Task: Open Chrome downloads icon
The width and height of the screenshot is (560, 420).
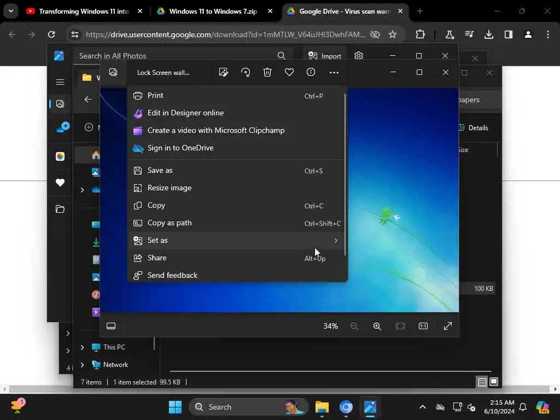Action: coord(488,34)
